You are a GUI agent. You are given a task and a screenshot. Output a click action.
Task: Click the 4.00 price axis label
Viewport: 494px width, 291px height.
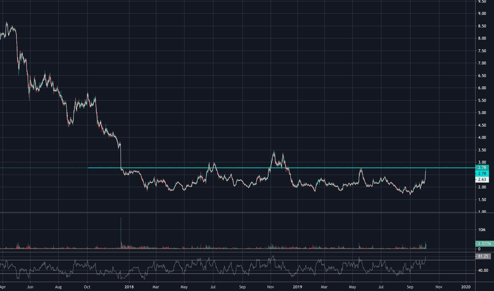(482, 138)
